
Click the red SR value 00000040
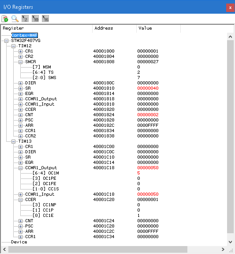(148, 88)
